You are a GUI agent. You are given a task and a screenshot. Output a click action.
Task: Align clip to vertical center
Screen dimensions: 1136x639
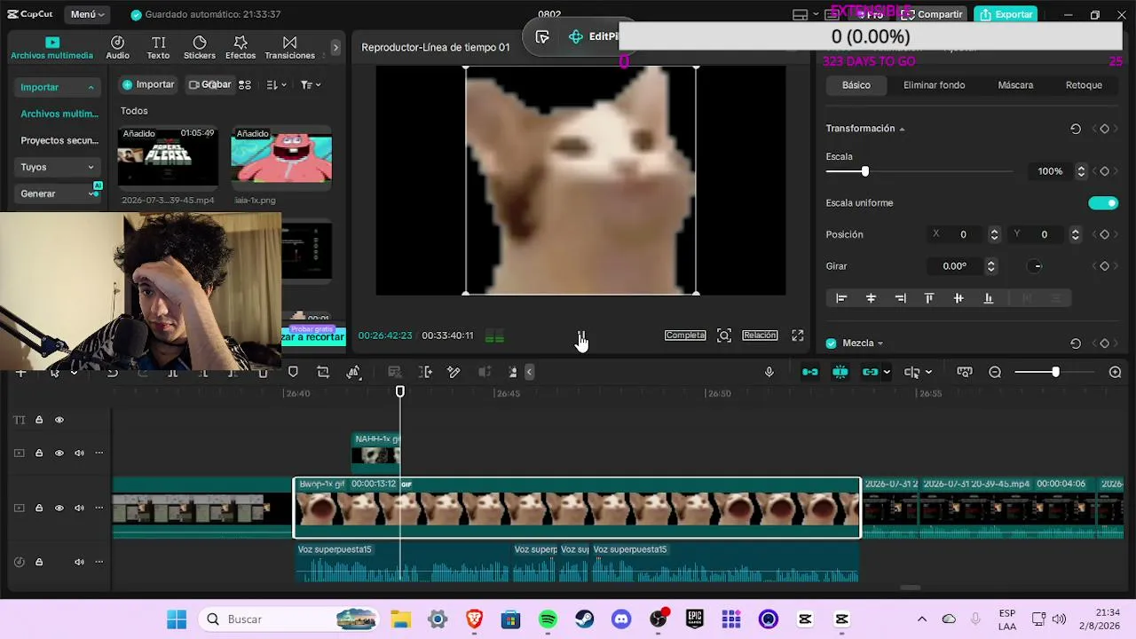pos(958,298)
